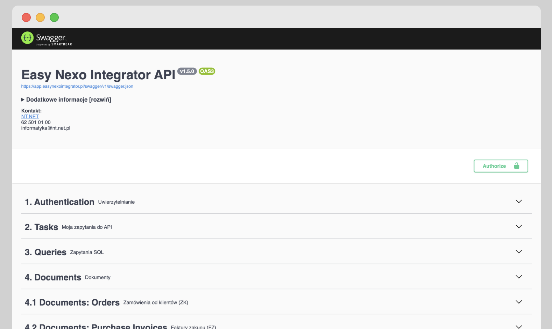
Task: Select the 4.1 Documents: Orders heading
Action: coord(72,302)
